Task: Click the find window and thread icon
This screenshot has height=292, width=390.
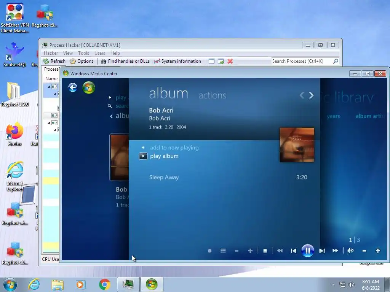Action: 221,61
